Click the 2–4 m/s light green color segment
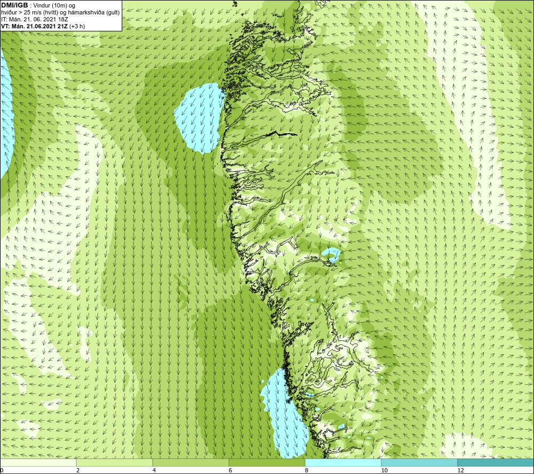Viewport: 534px width, 474px height. (x=114, y=462)
